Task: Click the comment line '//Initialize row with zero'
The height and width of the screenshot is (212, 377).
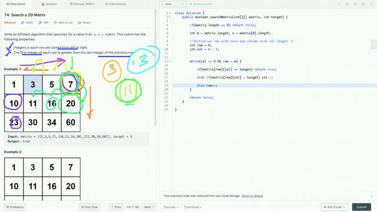Action: [x=241, y=41]
